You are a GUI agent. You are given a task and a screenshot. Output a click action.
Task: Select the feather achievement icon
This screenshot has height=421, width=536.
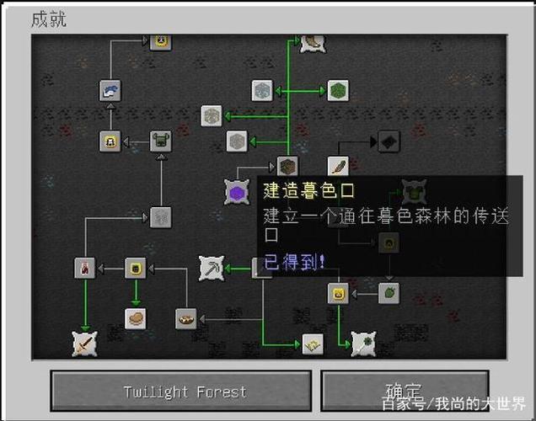click(x=339, y=167)
